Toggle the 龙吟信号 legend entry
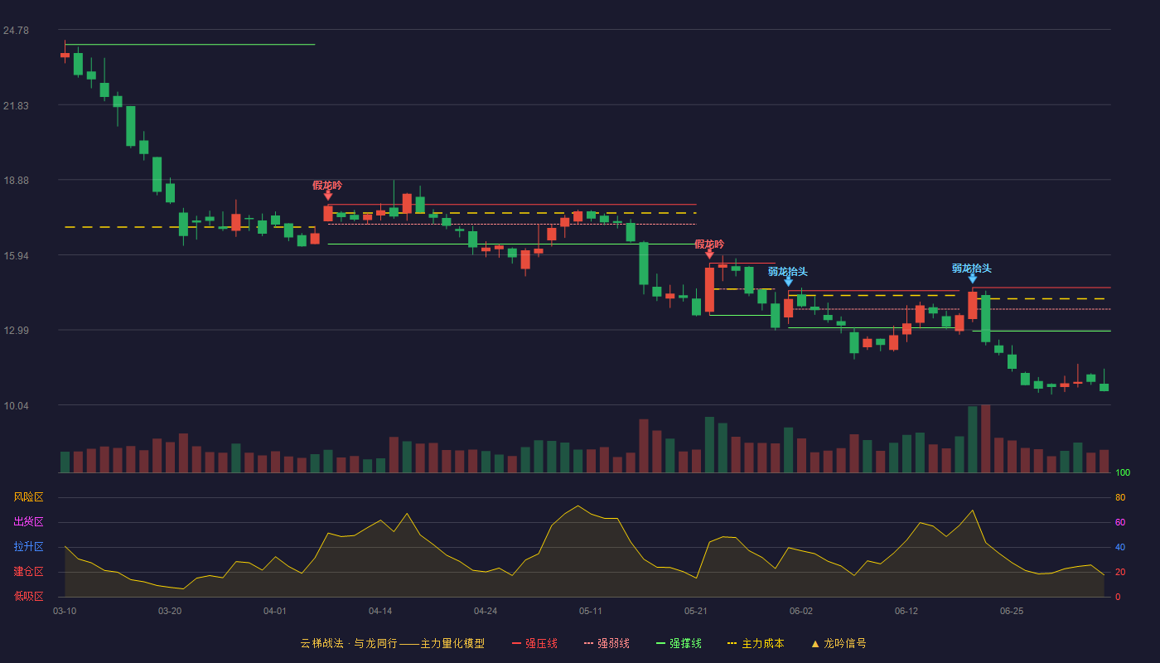 click(x=839, y=643)
